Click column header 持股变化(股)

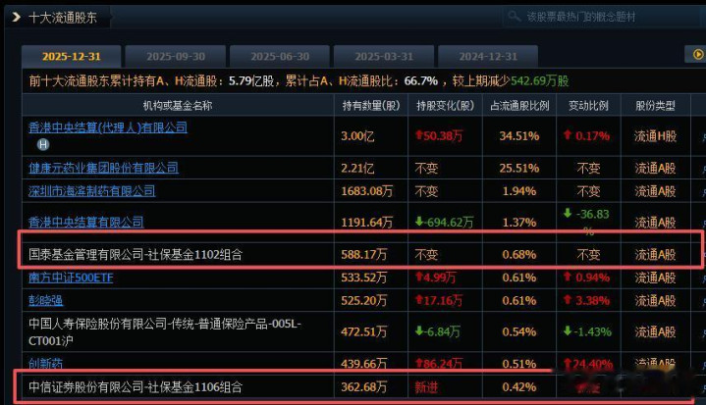tap(445, 106)
